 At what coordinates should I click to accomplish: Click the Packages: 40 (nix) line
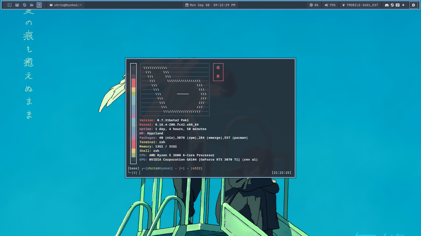pyautogui.click(x=194, y=138)
